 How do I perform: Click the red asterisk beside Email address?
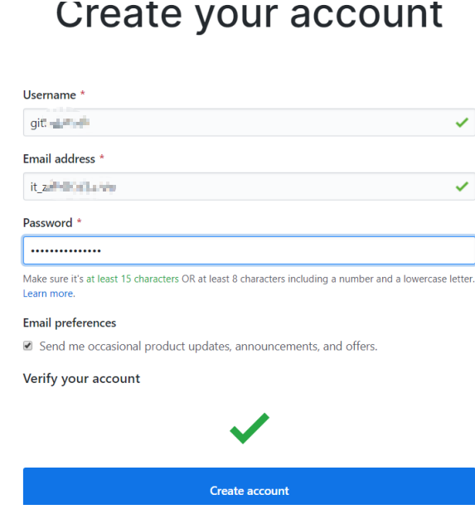pos(102,157)
